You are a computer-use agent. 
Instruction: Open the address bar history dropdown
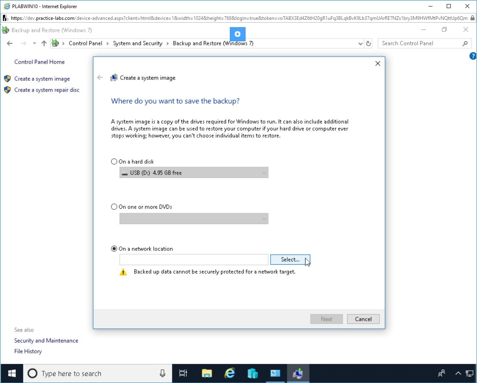click(x=360, y=44)
